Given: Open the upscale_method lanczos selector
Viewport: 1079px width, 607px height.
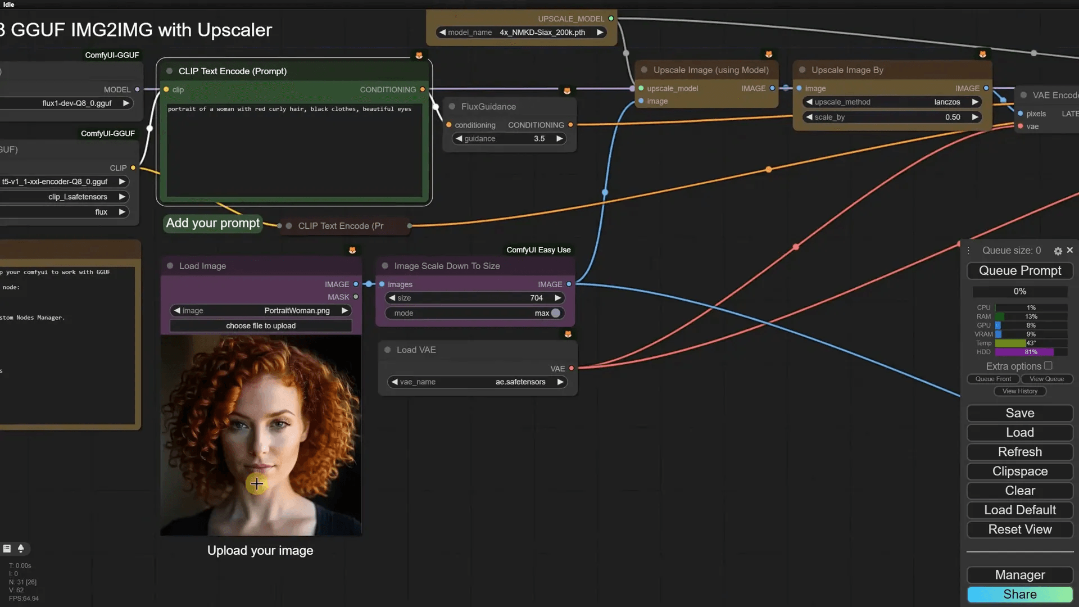Looking at the screenshot, I should (x=892, y=102).
